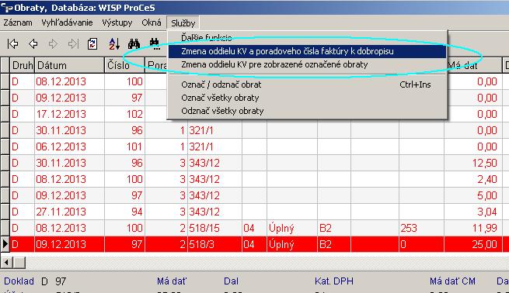This screenshot has width=509, height=293.
Task: Click Kat. DPH label in detail panel
Action: (x=333, y=281)
